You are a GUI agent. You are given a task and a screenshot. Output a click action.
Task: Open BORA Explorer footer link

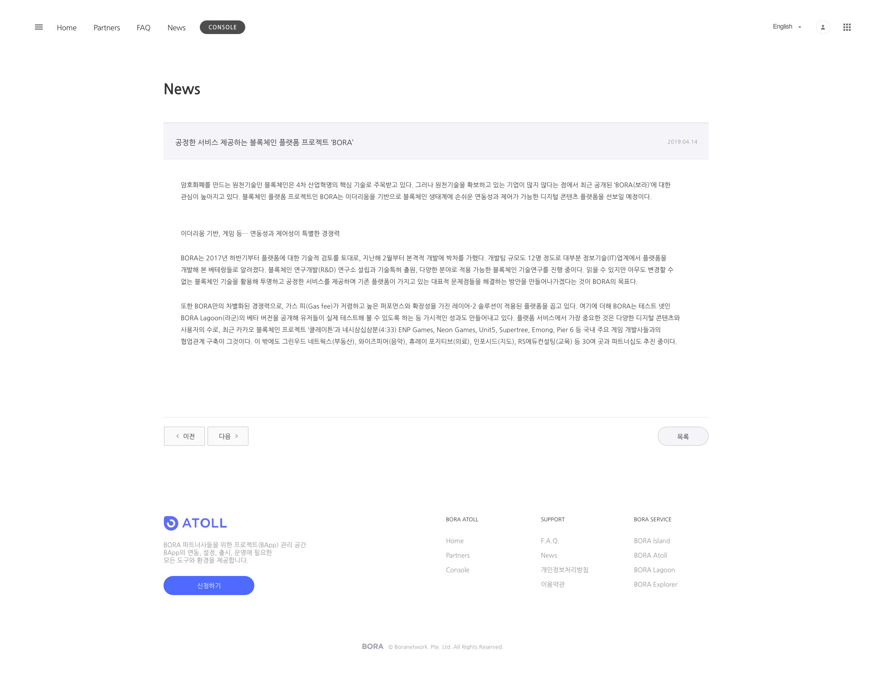pyautogui.click(x=655, y=584)
